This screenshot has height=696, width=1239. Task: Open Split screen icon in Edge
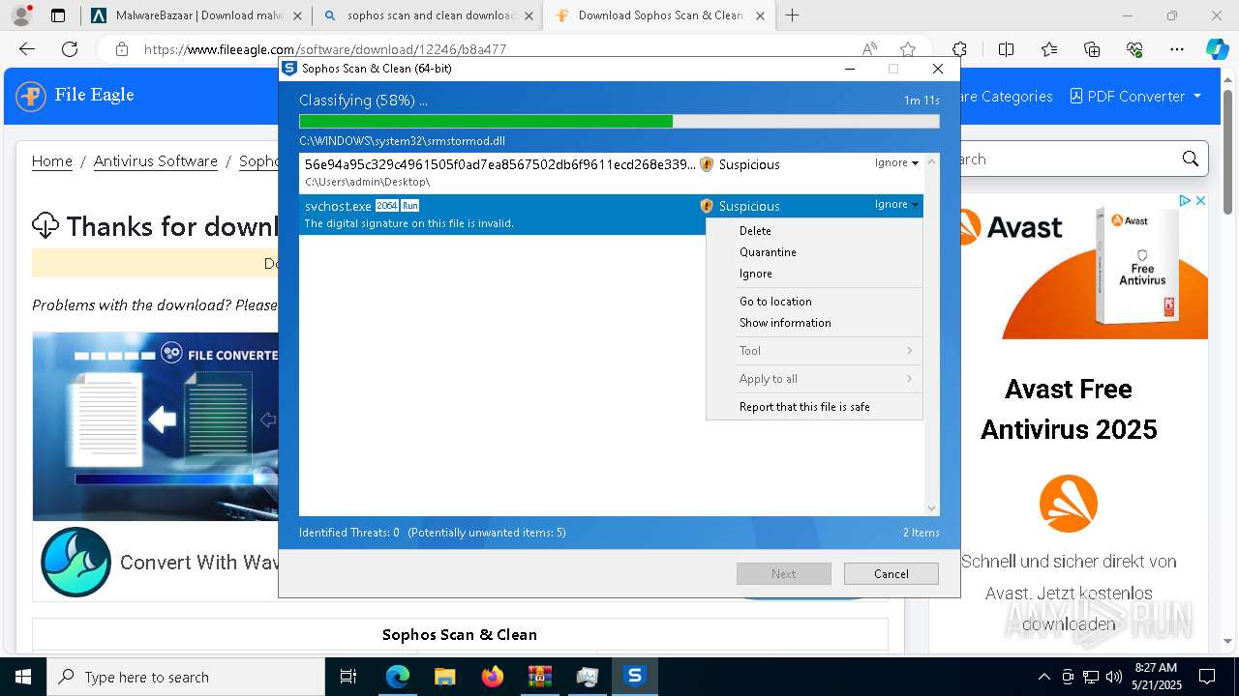(1006, 49)
